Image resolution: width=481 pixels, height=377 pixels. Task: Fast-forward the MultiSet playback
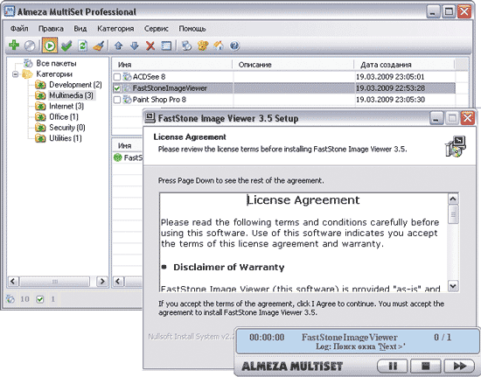click(459, 366)
